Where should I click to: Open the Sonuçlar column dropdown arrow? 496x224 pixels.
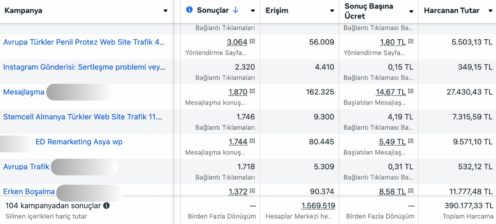coord(253,11)
